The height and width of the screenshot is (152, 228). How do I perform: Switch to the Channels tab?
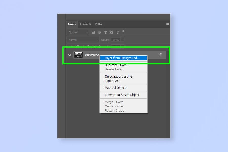point(85,24)
